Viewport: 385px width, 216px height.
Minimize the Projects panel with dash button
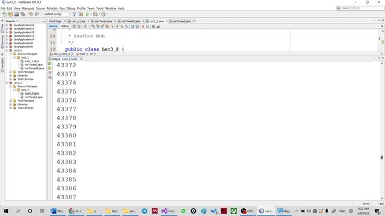(44, 22)
